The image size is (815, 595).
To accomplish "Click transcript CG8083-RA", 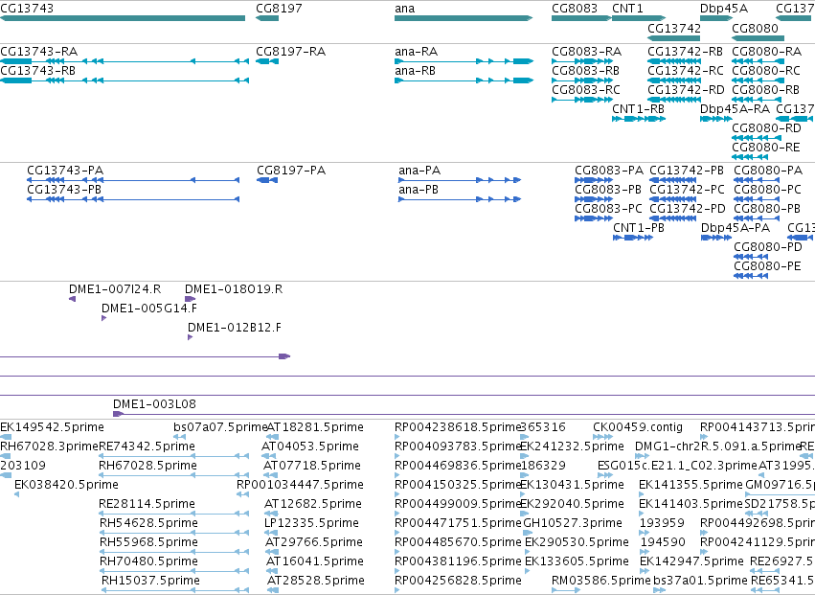I will click(x=582, y=61).
